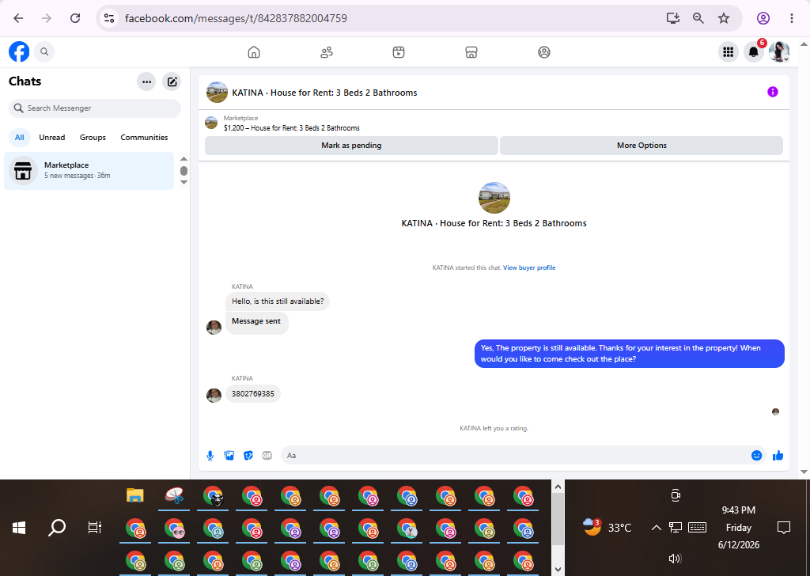The width and height of the screenshot is (810, 576).
Task: Open the 33°C weather widget
Action: pyautogui.click(x=607, y=528)
